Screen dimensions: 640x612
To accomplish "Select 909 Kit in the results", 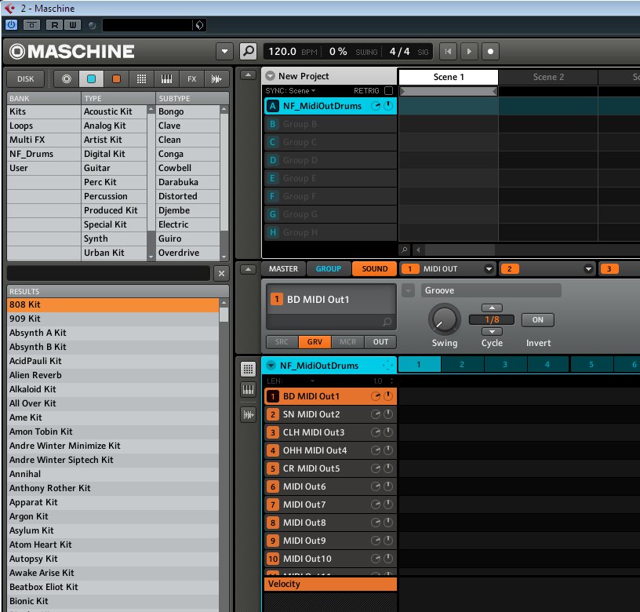I will [x=113, y=319].
